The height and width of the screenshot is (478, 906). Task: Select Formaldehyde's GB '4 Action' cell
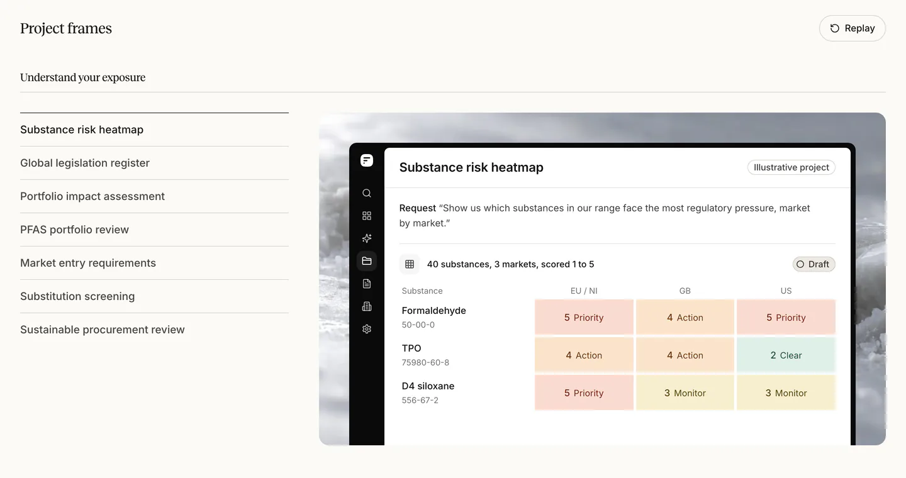coord(685,317)
